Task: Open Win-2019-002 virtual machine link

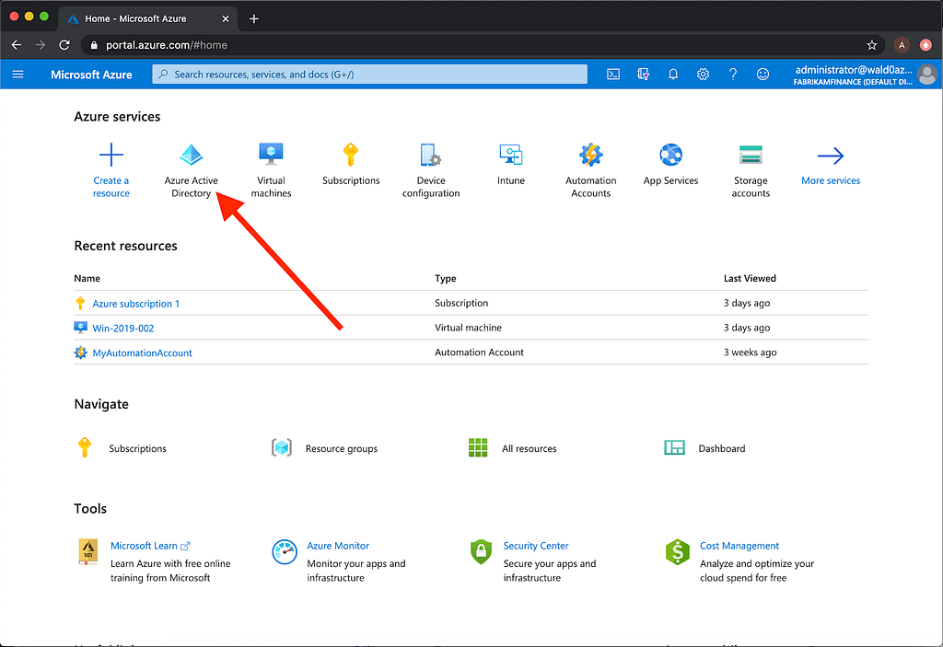Action: 123,329
